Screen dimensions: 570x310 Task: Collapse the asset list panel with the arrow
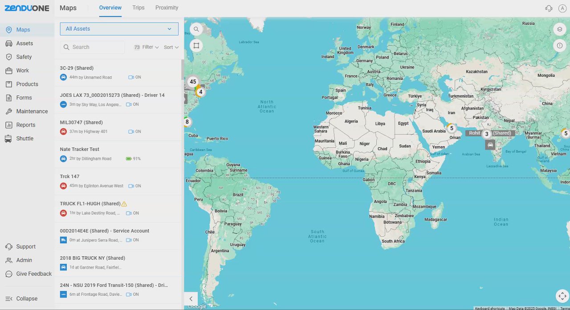[191, 299]
